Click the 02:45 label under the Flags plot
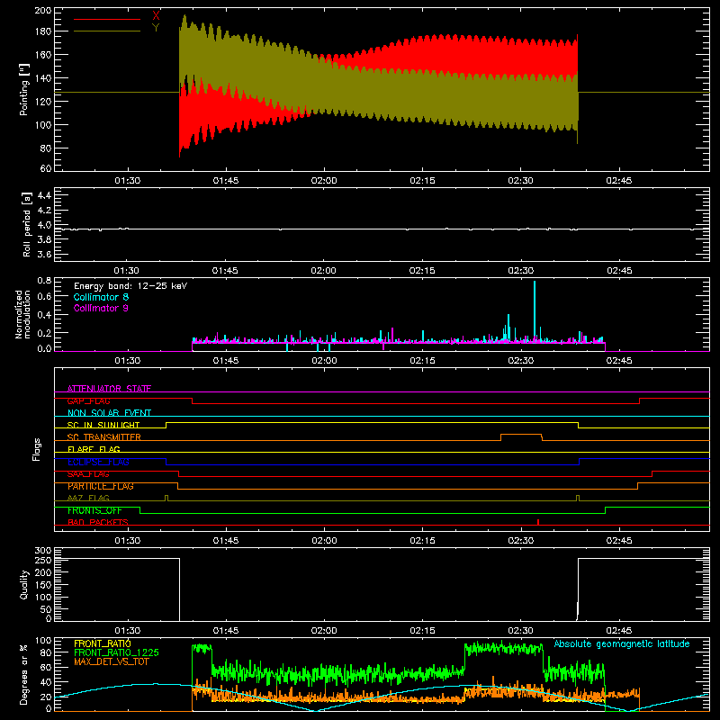 (618, 541)
